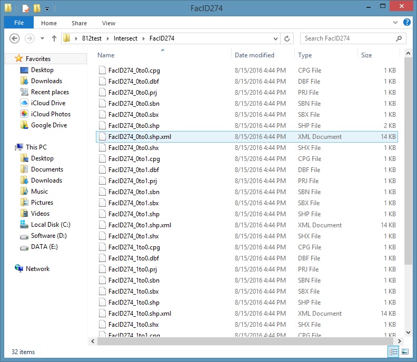Click the Back navigation arrow

click(x=14, y=38)
